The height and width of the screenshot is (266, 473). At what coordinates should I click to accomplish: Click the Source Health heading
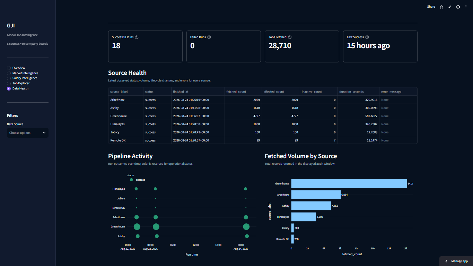coord(127,73)
